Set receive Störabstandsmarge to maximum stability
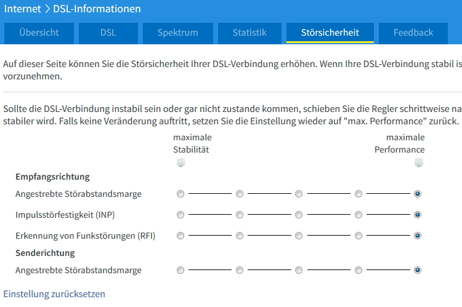462x307 pixels. (x=180, y=194)
